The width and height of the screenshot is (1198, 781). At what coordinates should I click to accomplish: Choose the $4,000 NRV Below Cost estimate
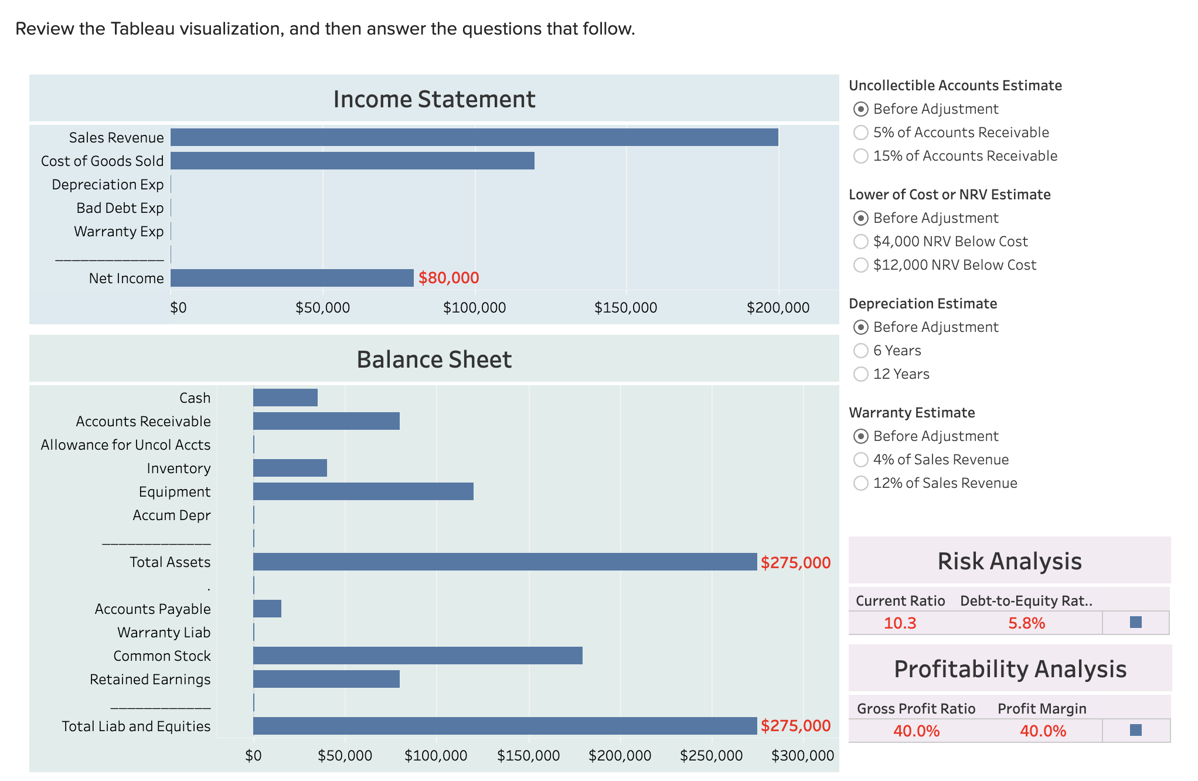pyautogui.click(x=860, y=241)
